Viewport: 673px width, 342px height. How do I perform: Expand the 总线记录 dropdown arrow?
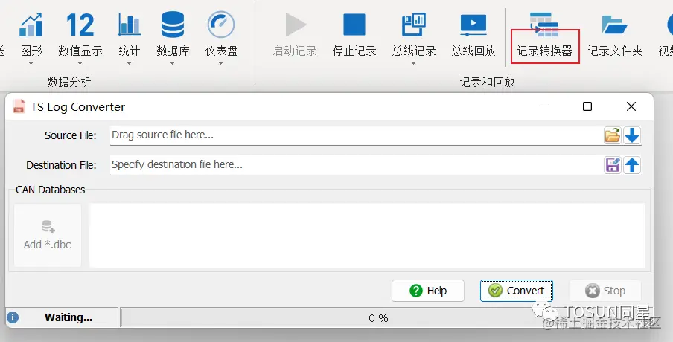[x=413, y=63]
